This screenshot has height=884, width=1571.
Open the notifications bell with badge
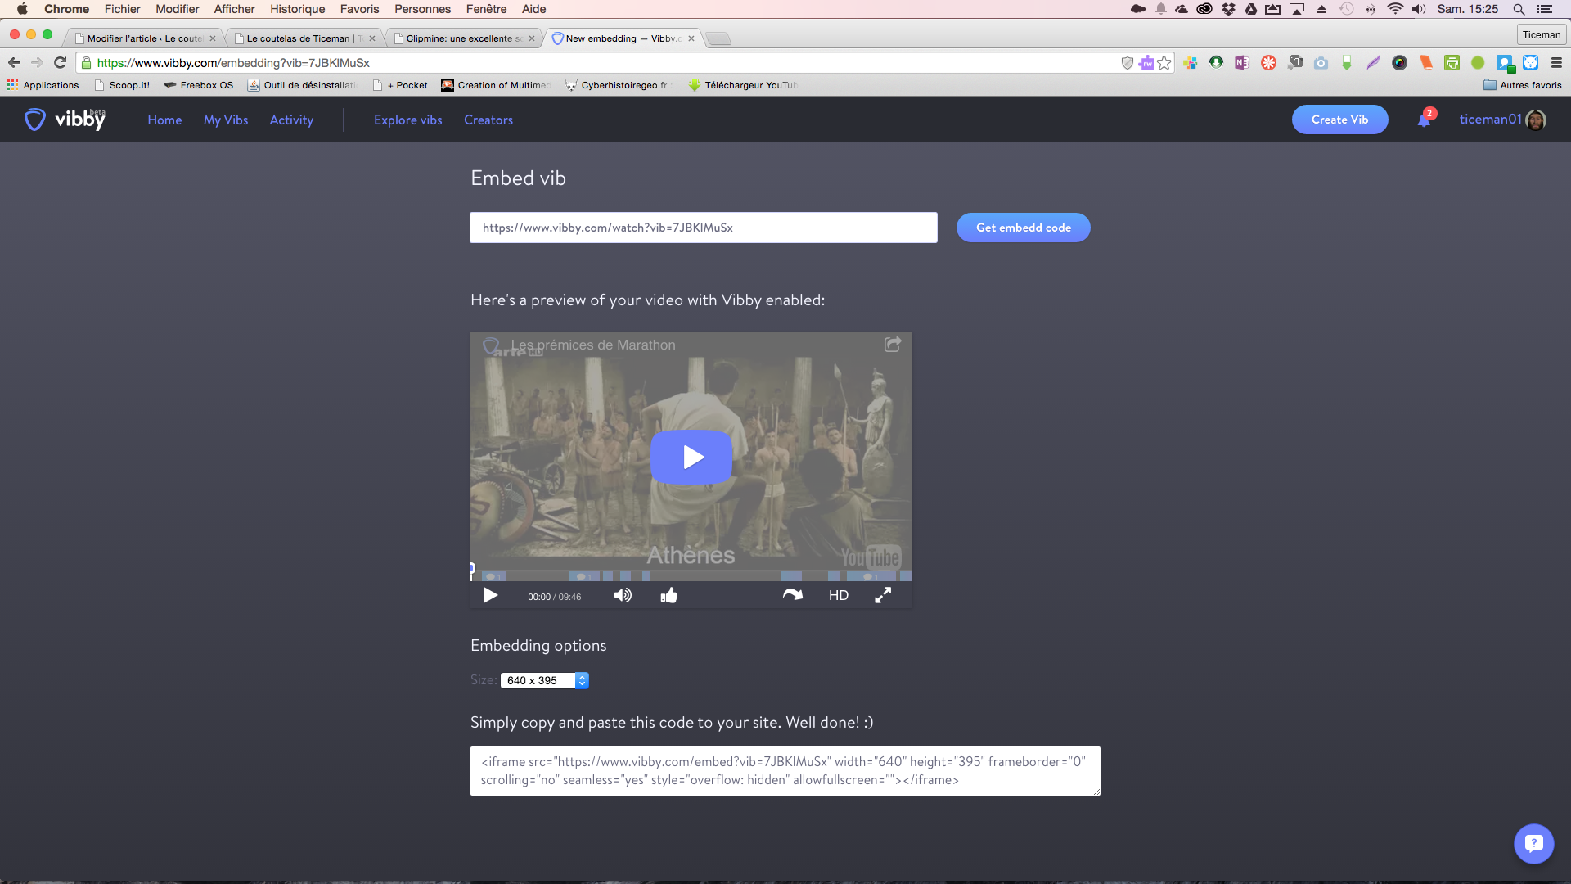click(x=1425, y=119)
